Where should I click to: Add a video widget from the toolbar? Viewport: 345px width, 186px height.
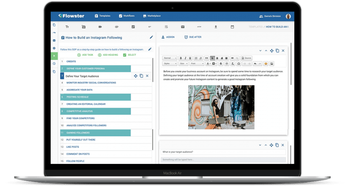click(100, 27)
